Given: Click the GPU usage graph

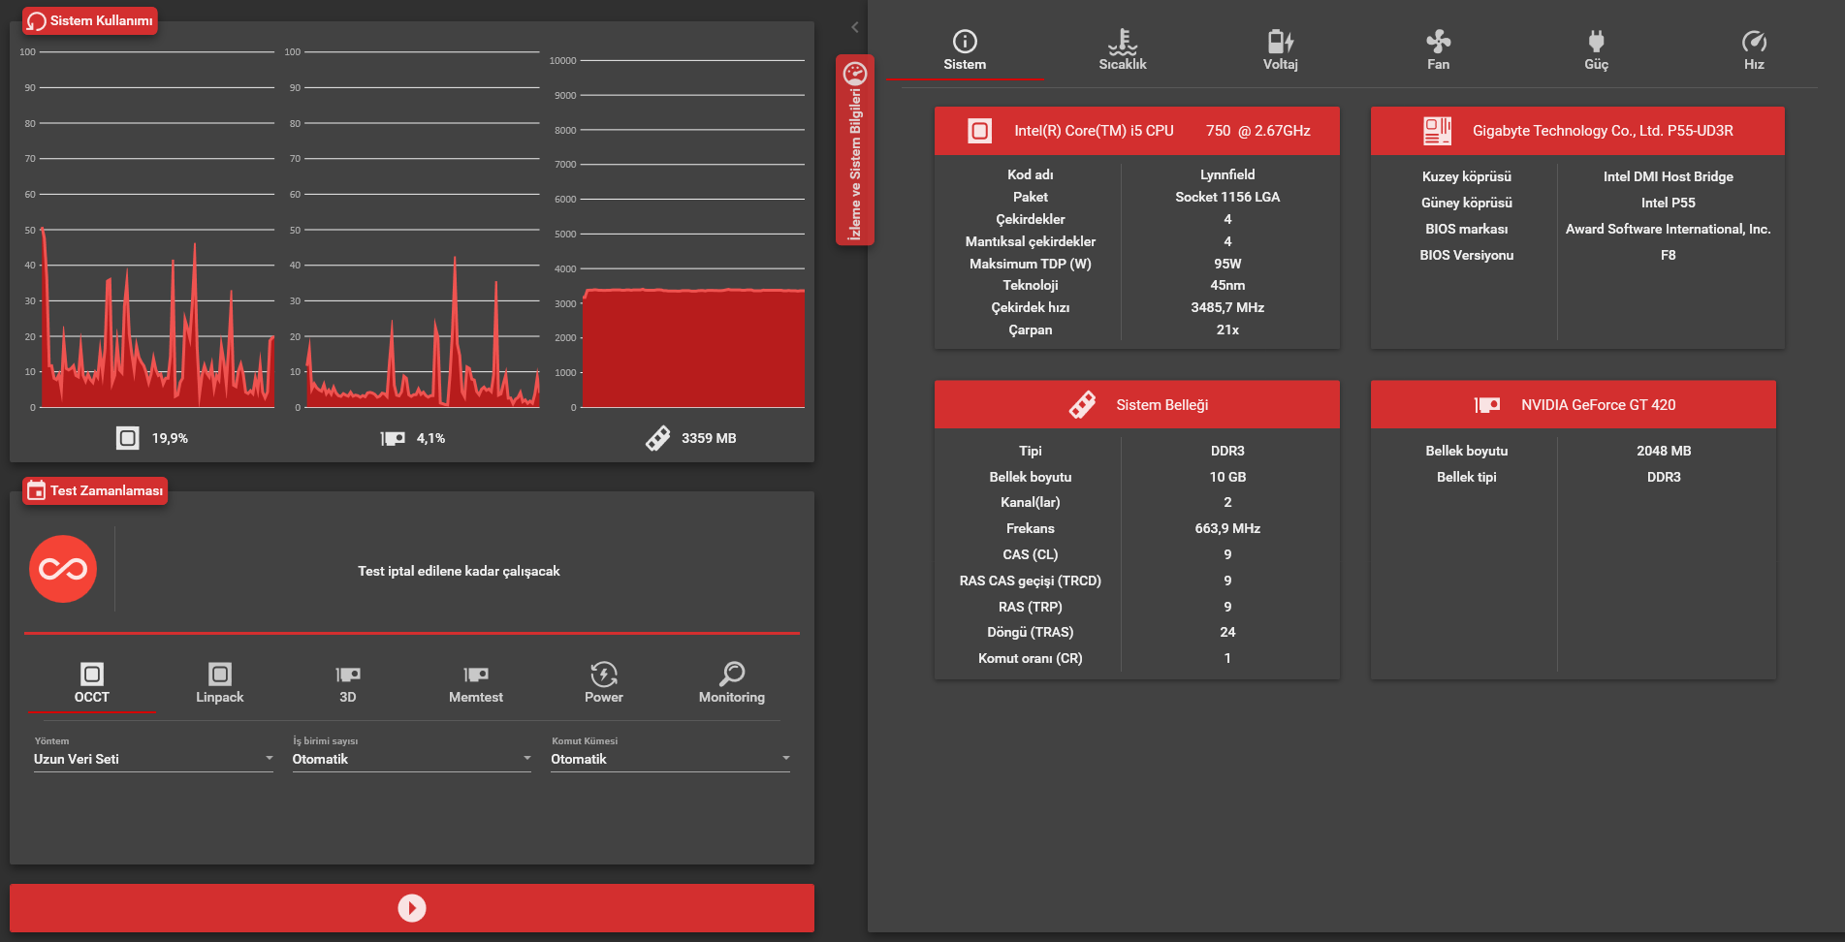Looking at the screenshot, I should [422, 230].
